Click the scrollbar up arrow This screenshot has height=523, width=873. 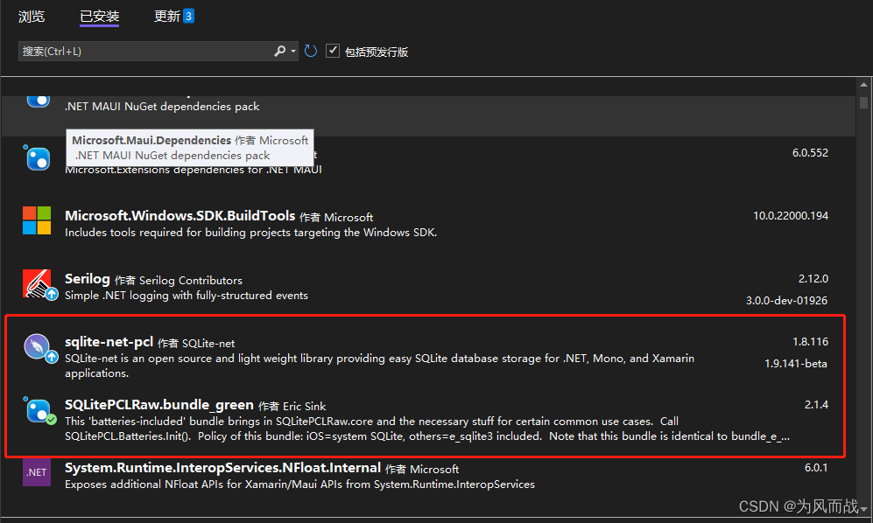coord(863,85)
